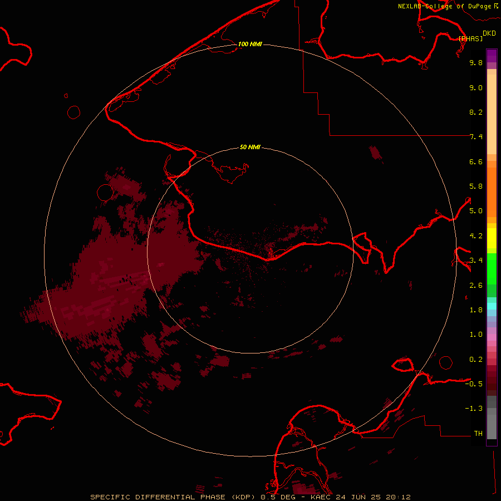Click the 6.6 legend value
This screenshot has width=501, height=501.
tap(476, 161)
